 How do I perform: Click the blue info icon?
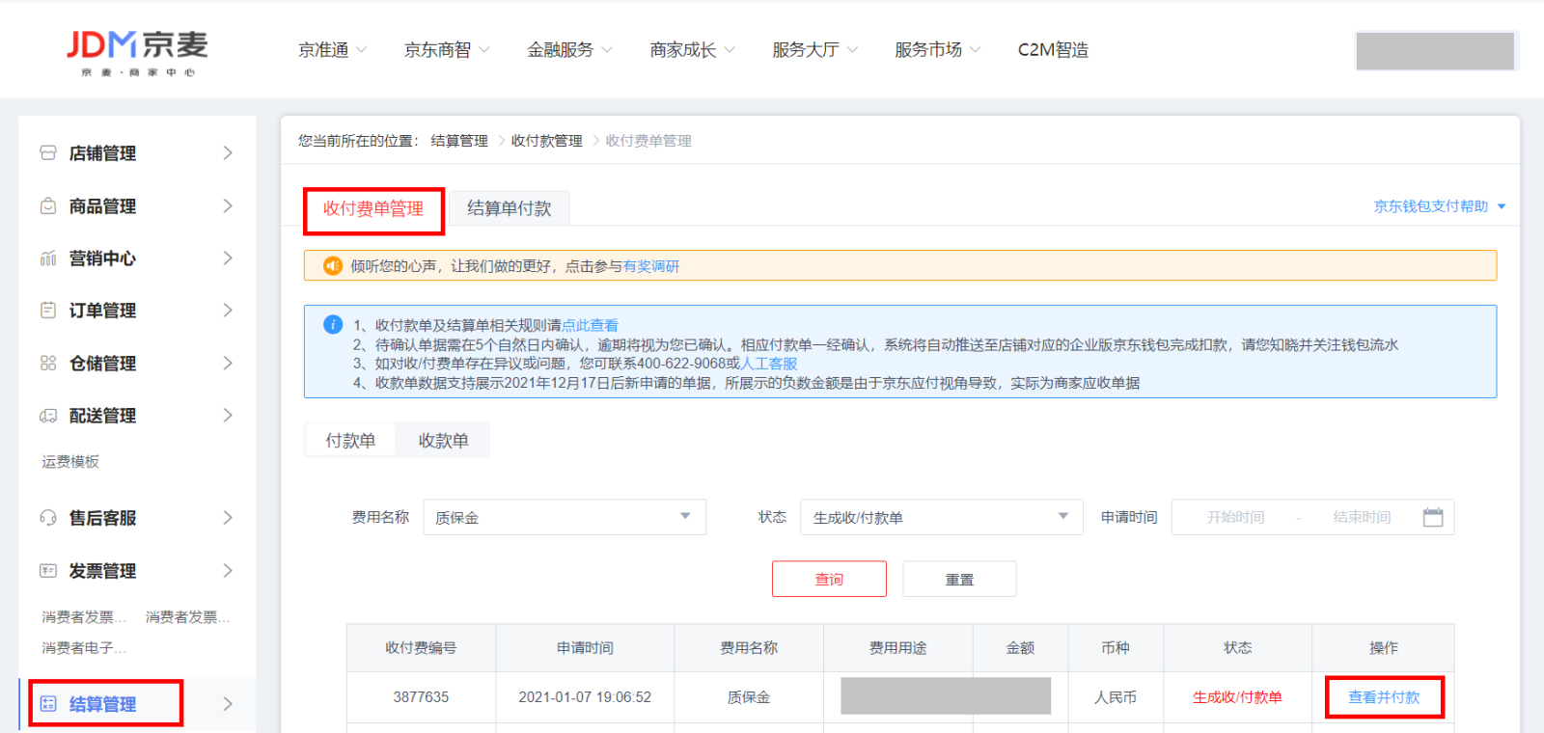point(333,324)
